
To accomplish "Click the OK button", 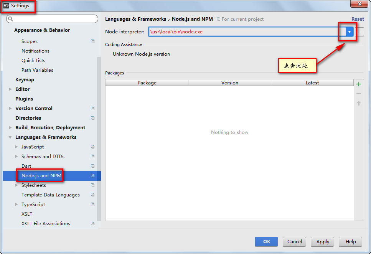I will [266, 242].
